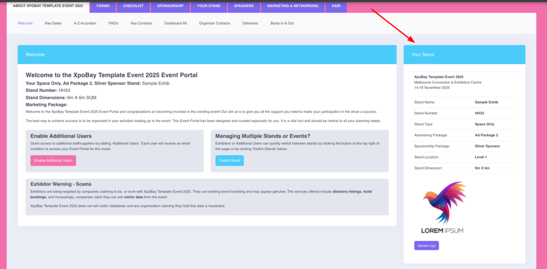Open the Organiser Contacts link
547x269 pixels.
[x=214, y=24]
